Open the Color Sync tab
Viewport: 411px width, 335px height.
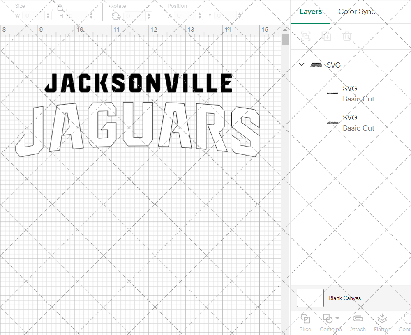(357, 11)
